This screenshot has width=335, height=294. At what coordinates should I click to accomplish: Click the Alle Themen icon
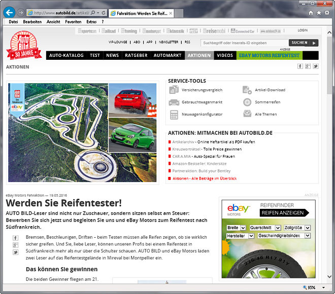pyautogui.click(x=247, y=114)
